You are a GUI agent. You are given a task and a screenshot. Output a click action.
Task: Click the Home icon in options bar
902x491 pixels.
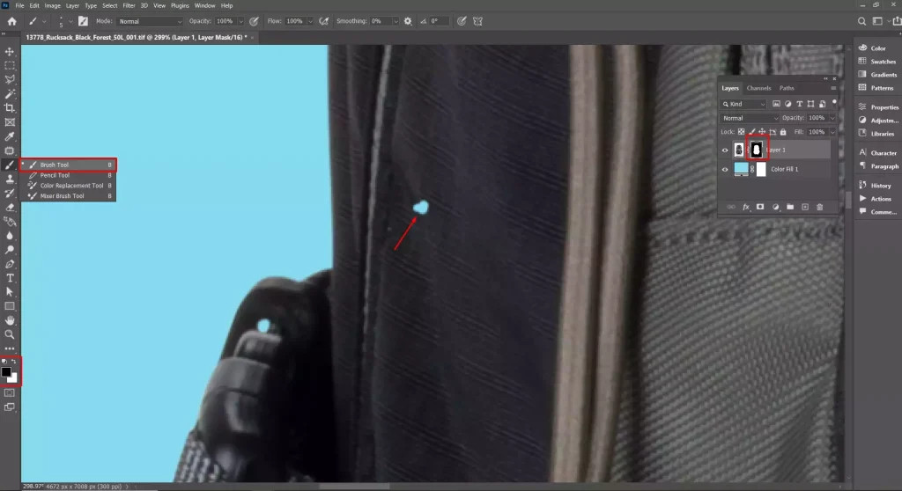(x=11, y=21)
